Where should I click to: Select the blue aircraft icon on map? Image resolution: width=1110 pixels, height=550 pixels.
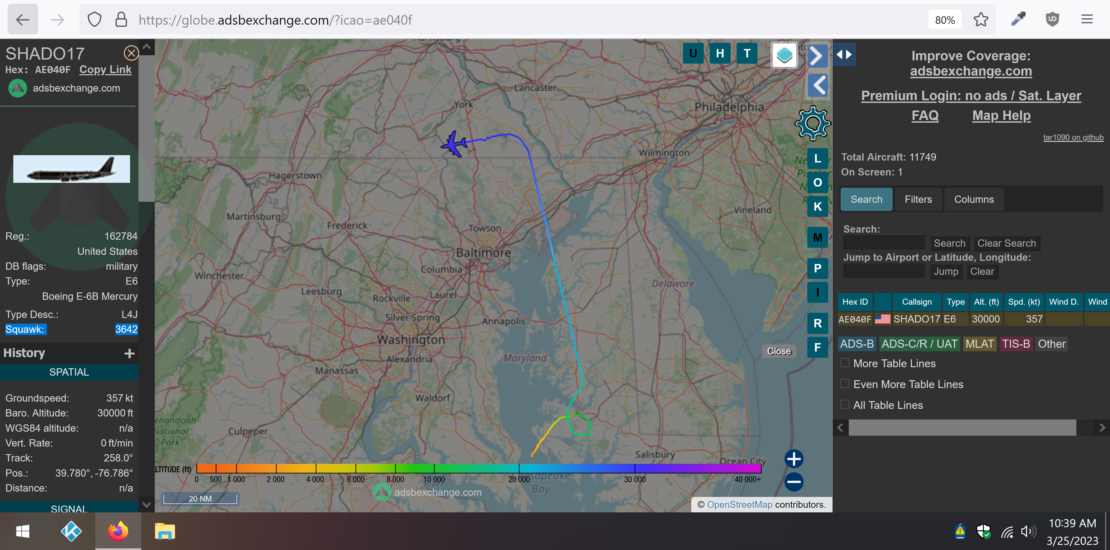tap(454, 144)
